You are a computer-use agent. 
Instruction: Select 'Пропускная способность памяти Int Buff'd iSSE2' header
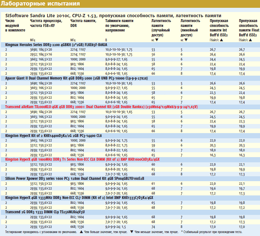219,28
